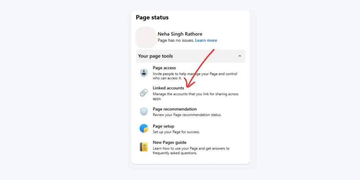Click the Page setup pie chart icon
The width and height of the screenshot is (360, 180).
tap(144, 128)
